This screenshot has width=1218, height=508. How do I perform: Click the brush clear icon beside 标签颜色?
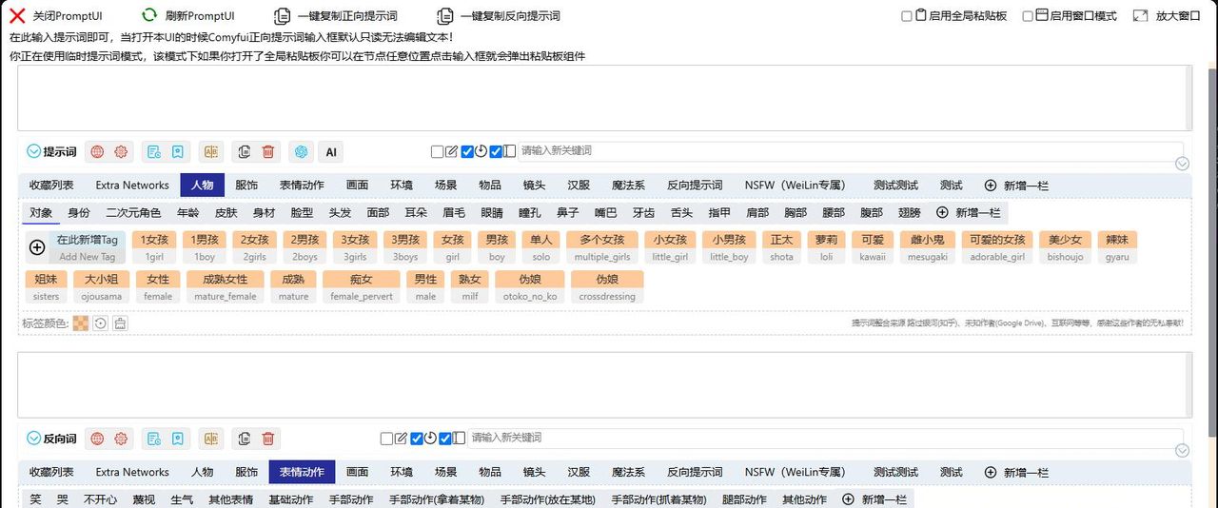(120, 323)
